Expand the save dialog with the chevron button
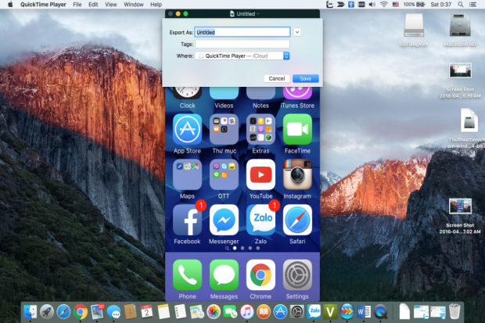This screenshot has height=323, width=485. tap(298, 32)
